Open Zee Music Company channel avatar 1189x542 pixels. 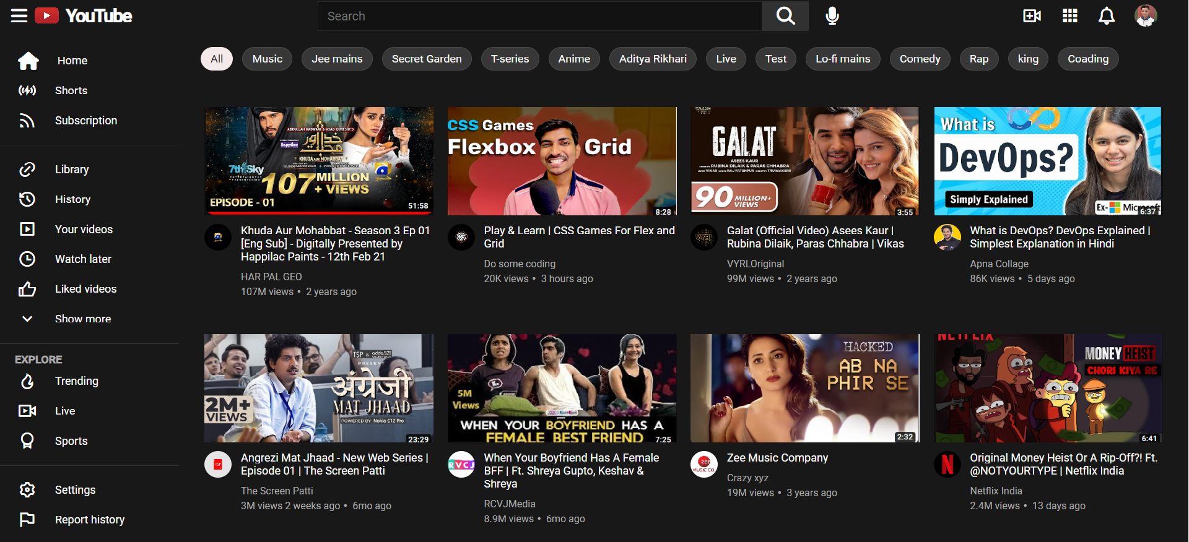tap(704, 465)
